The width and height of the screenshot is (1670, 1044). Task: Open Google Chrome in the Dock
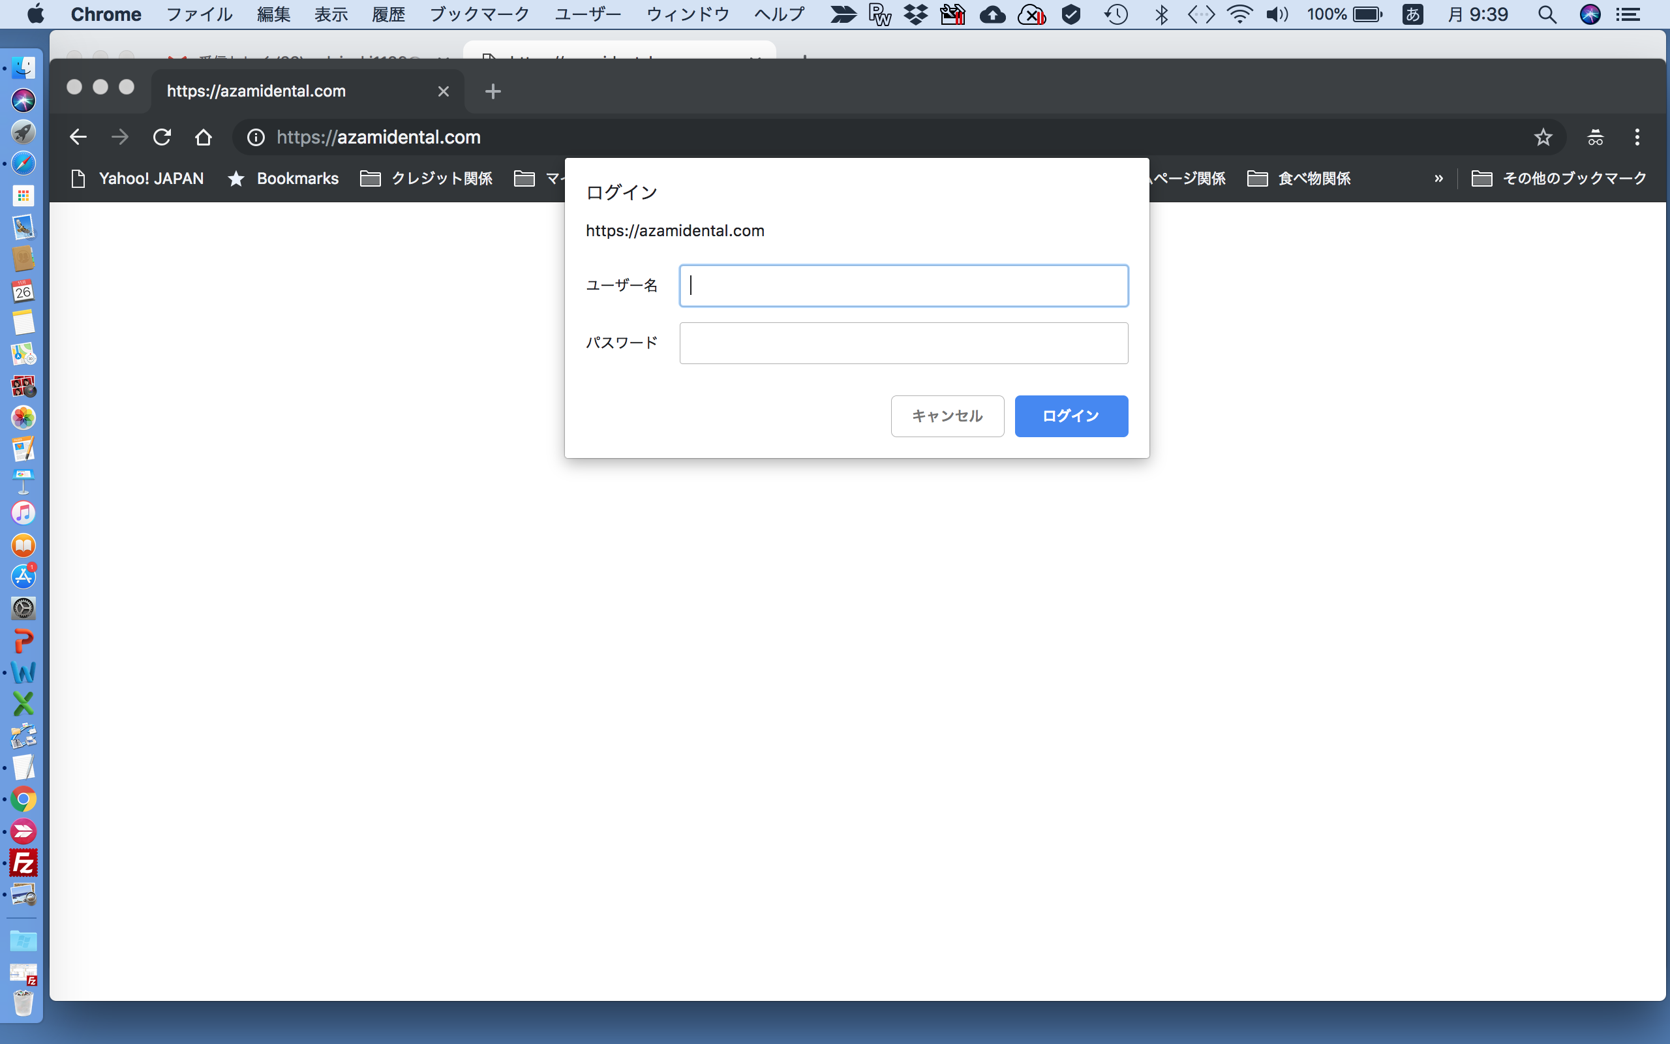pos(23,799)
